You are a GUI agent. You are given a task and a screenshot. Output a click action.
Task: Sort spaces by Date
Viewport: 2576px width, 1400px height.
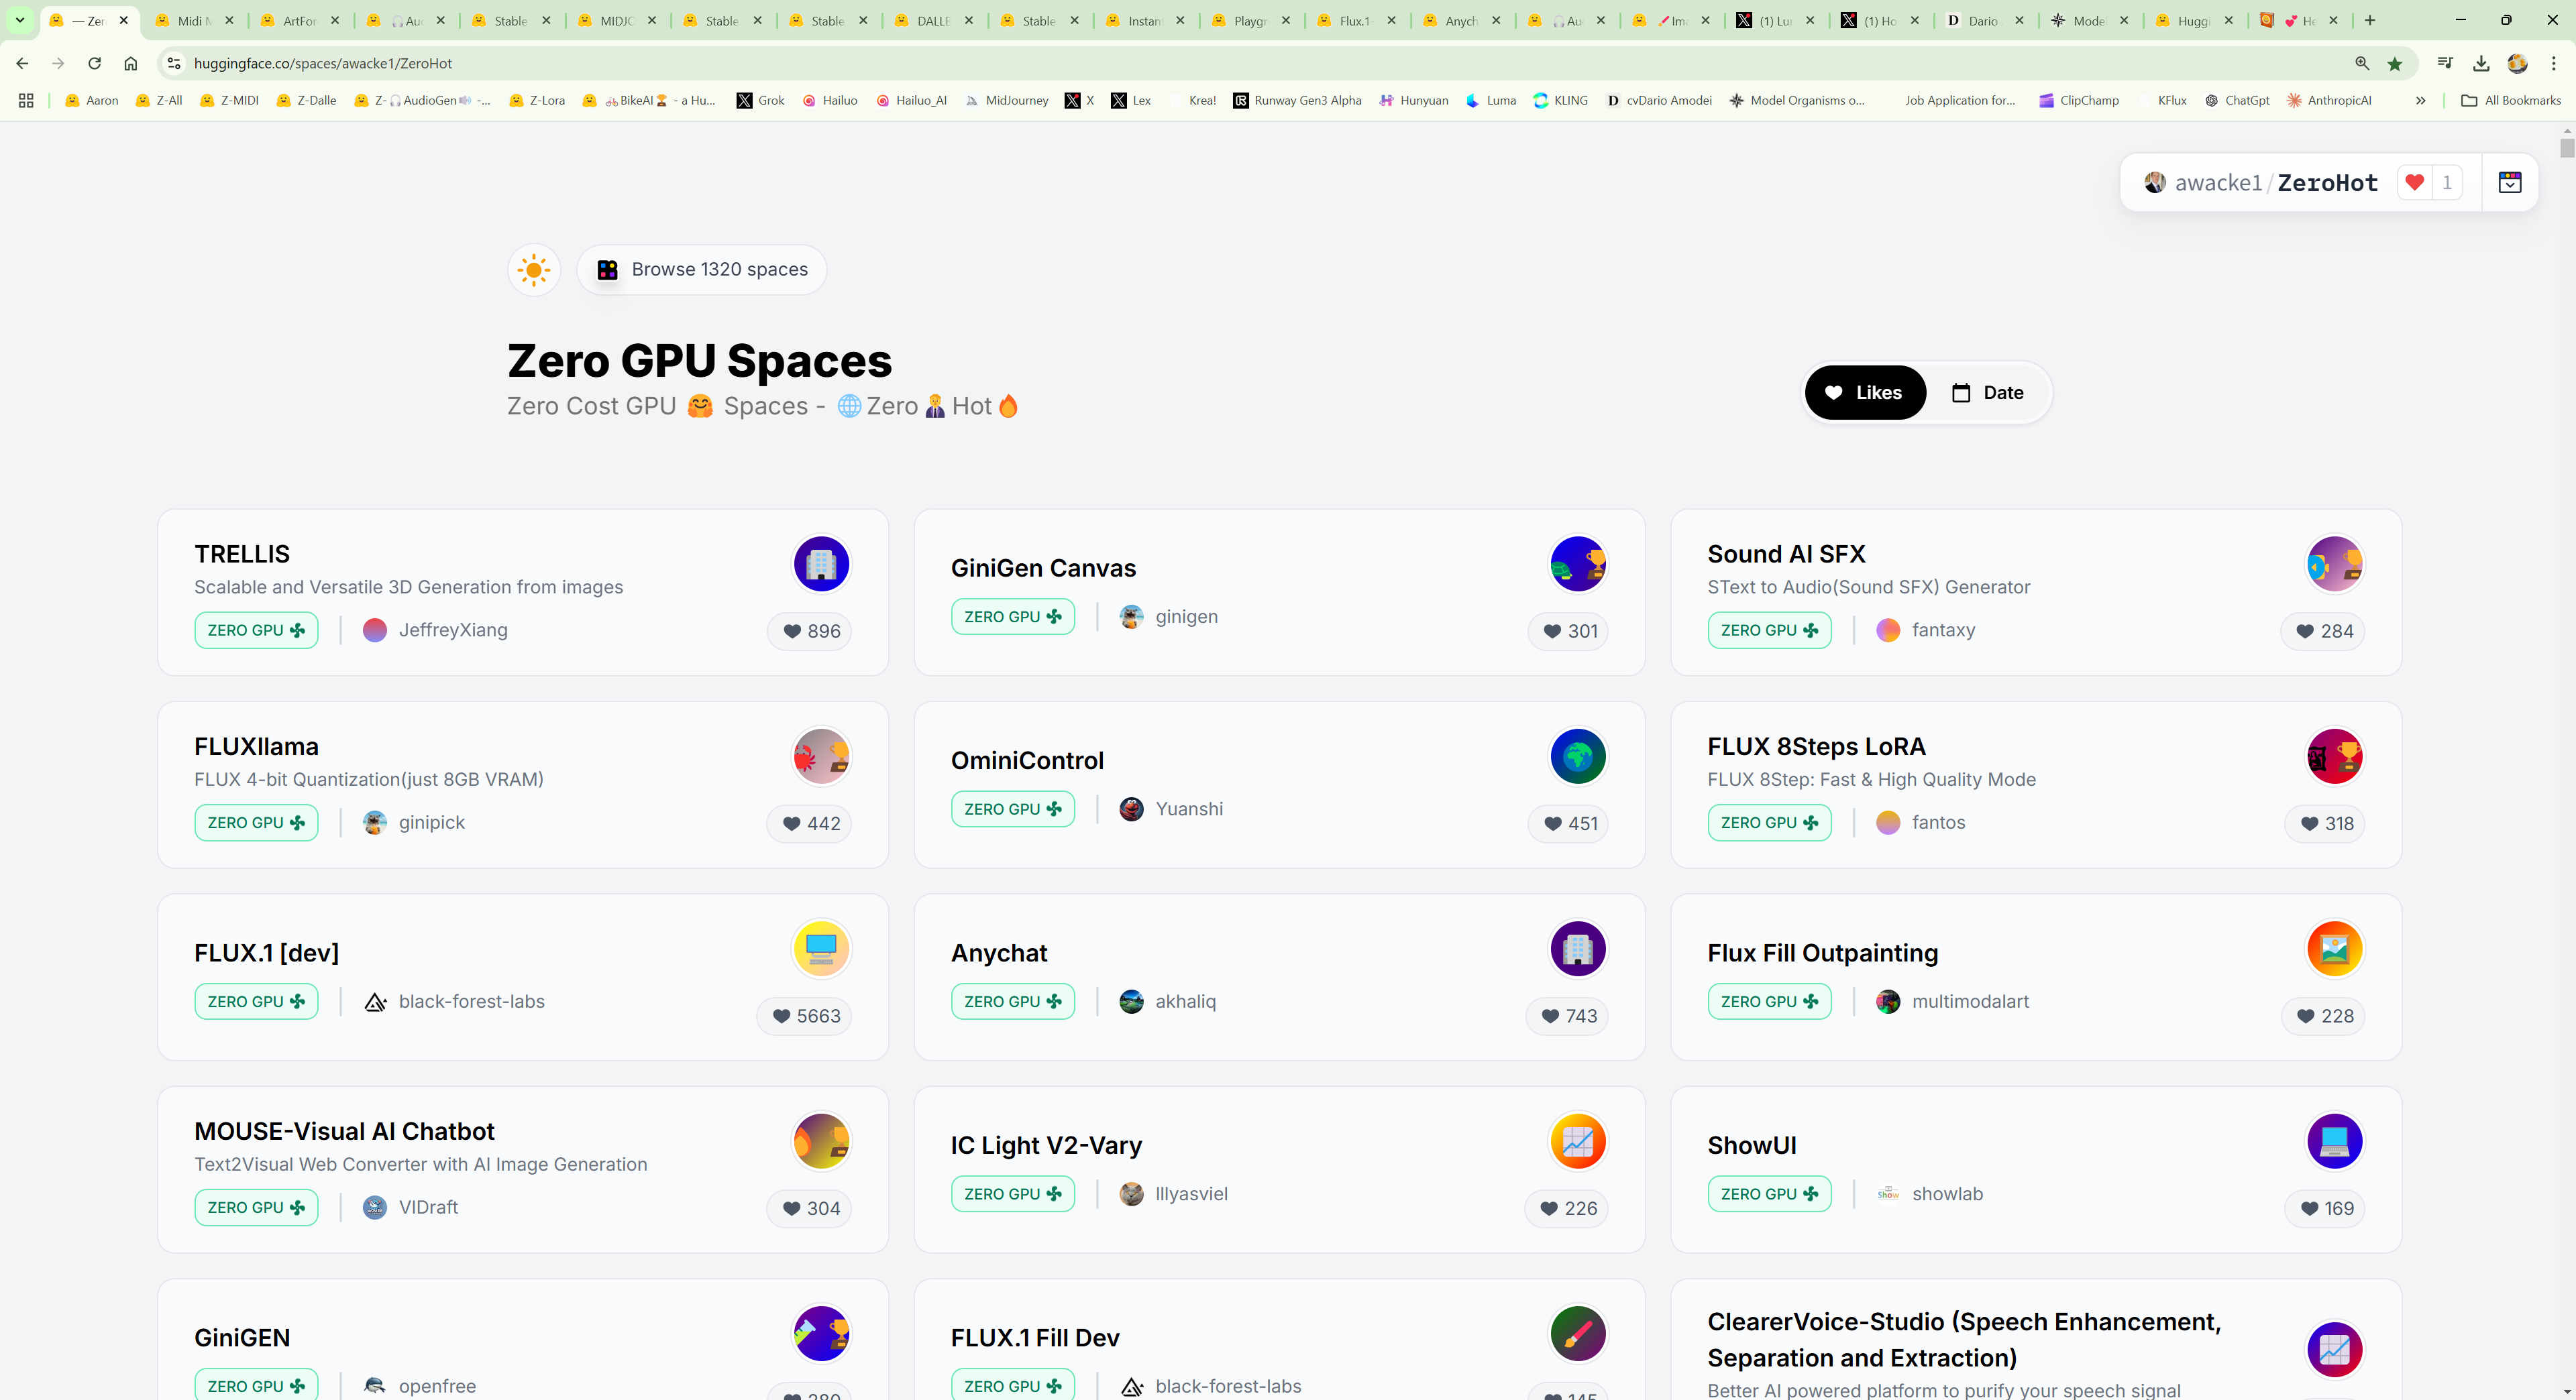point(1987,393)
